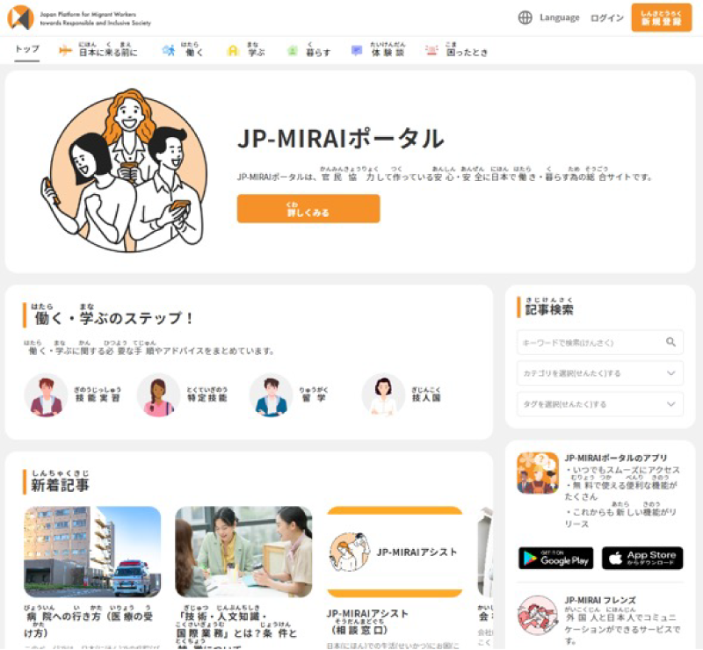Select the 特定技能 step link

coord(207,395)
